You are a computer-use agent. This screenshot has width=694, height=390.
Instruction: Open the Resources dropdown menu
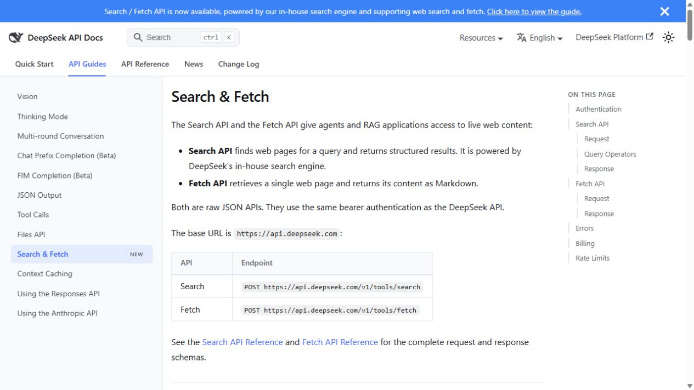click(x=481, y=38)
